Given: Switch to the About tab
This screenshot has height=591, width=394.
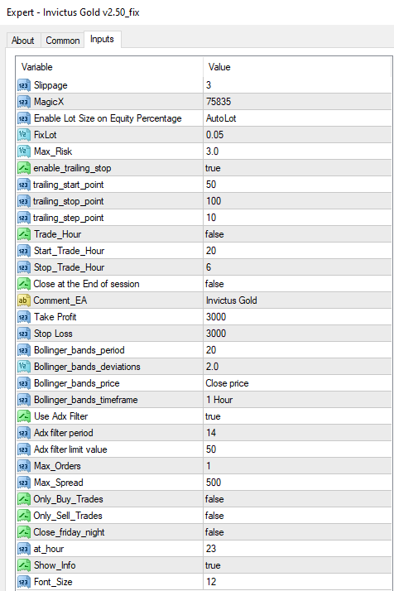Looking at the screenshot, I should (22, 41).
